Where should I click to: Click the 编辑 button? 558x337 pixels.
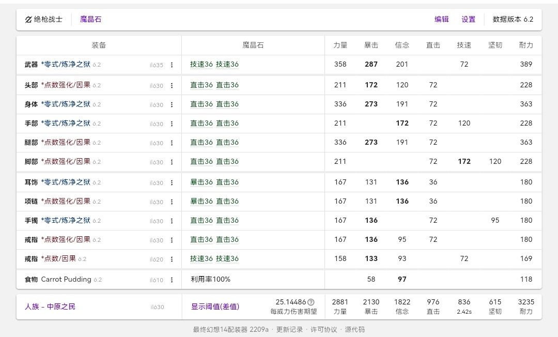pyautogui.click(x=442, y=19)
